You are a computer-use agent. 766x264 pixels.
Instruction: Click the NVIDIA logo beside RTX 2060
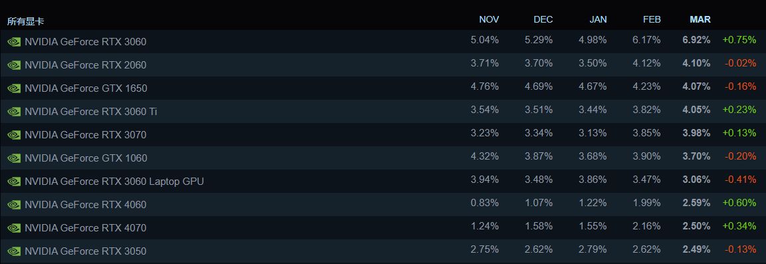14,65
